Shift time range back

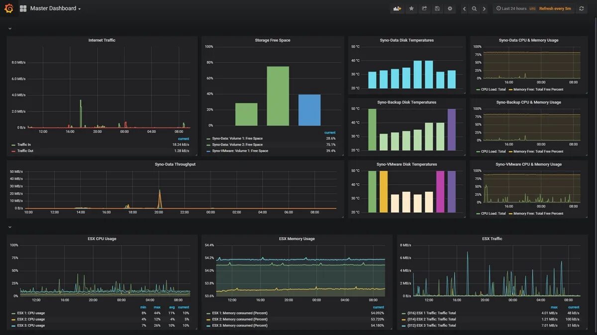click(464, 8)
